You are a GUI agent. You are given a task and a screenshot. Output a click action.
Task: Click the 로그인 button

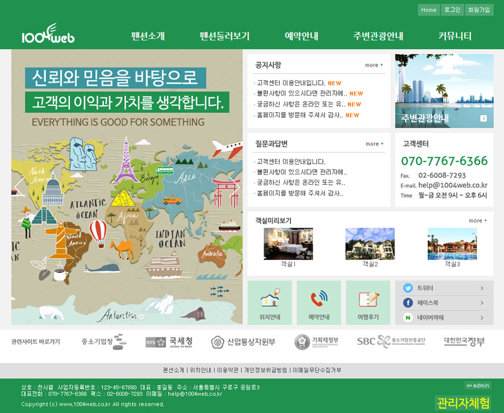click(452, 10)
